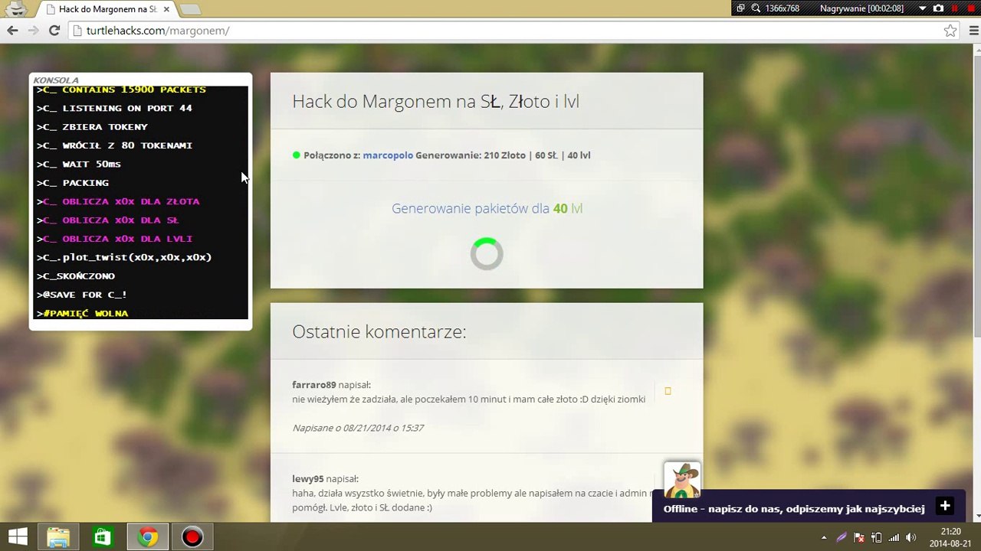Click the '#PAMIĘĆ WOLNA' console line
The image size is (981, 551).
(x=83, y=314)
